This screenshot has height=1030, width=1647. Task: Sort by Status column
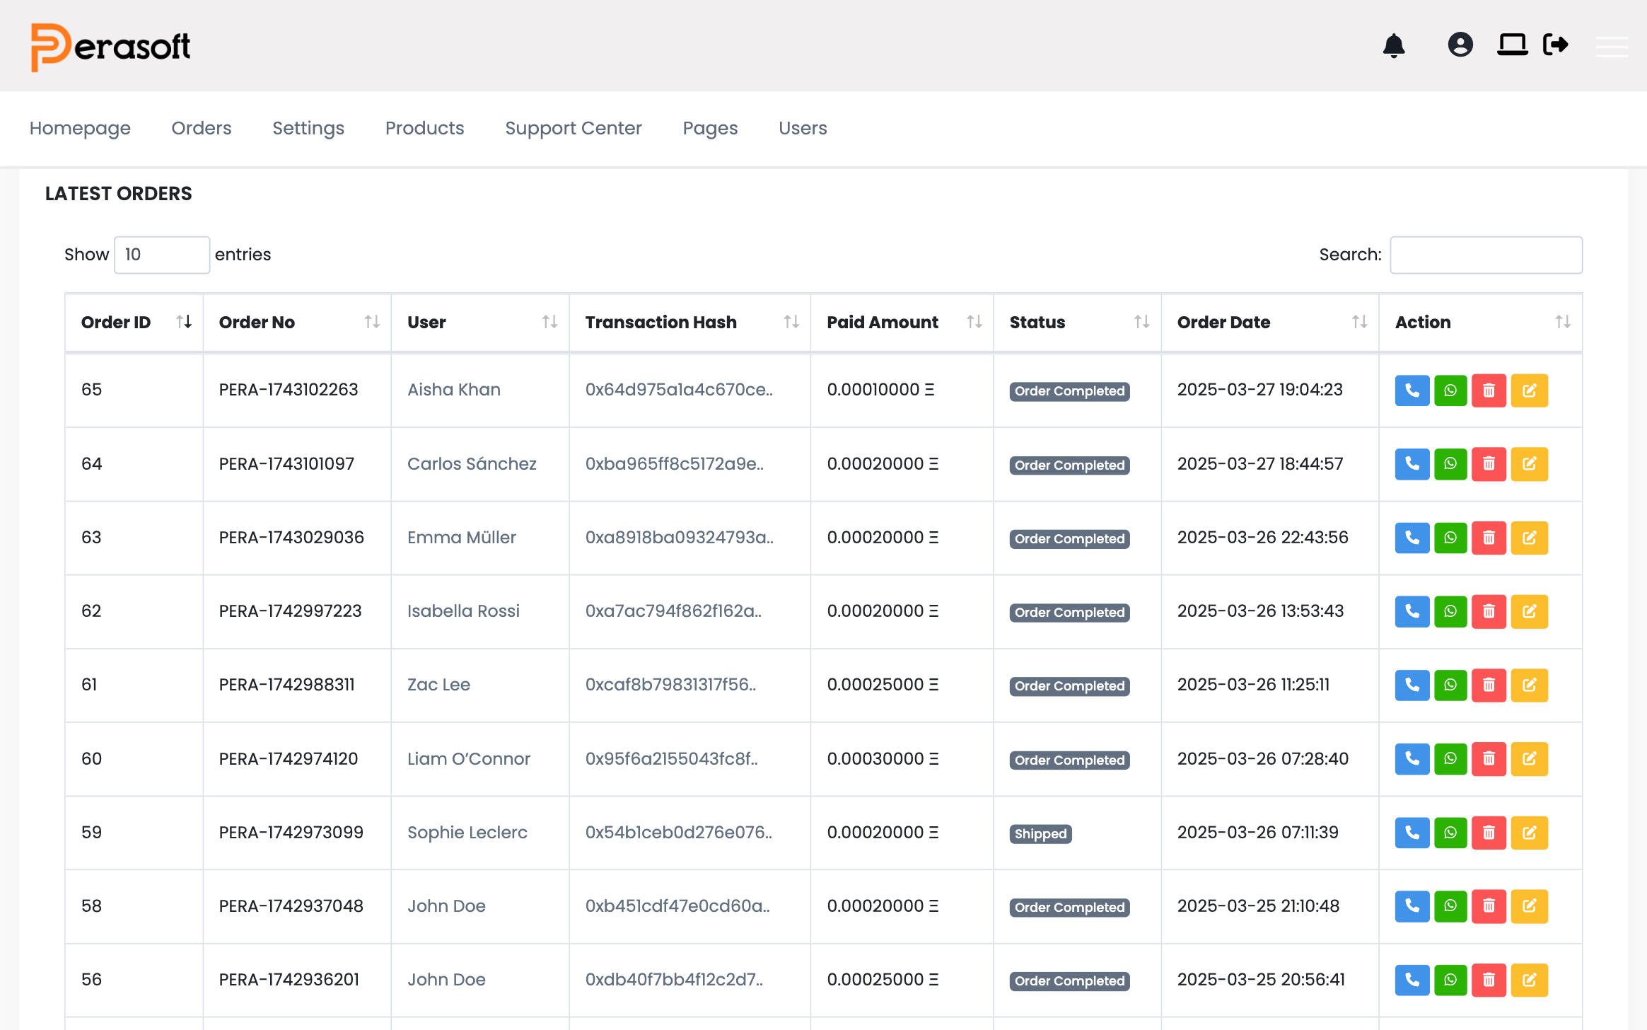click(x=1078, y=323)
